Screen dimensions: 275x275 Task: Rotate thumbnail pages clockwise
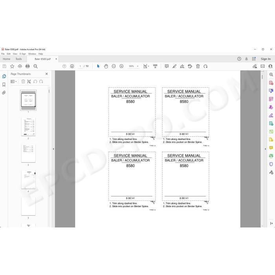pyautogui.click(x=41, y=82)
